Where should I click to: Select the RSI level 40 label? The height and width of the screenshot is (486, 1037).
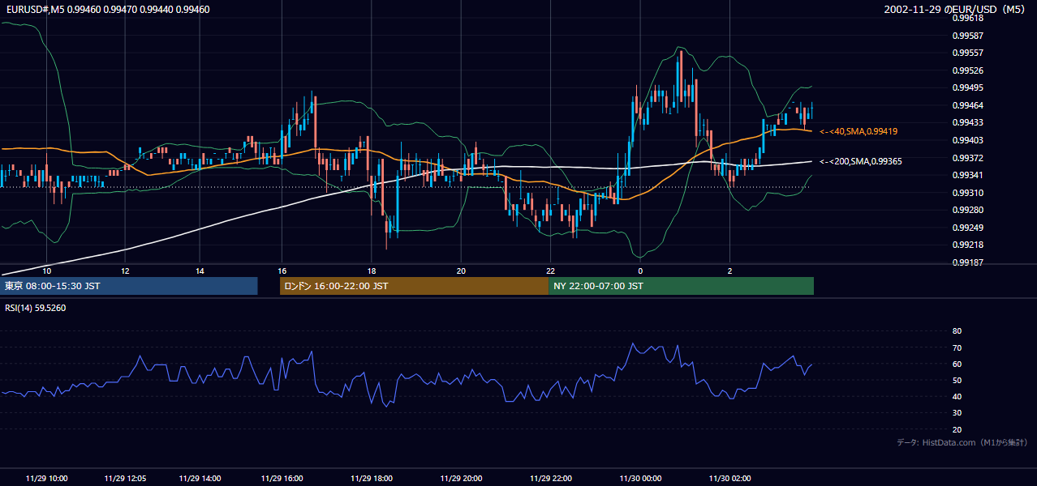pyautogui.click(x=957, y=396)
